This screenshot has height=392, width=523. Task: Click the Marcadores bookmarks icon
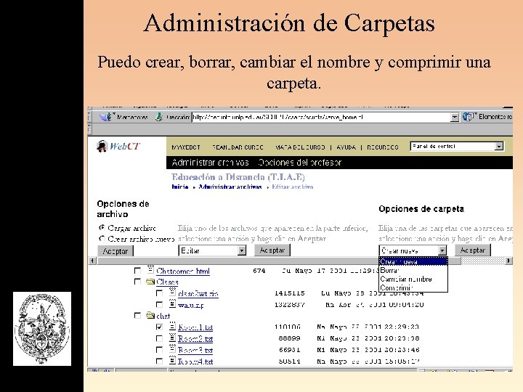coord(107,117)
